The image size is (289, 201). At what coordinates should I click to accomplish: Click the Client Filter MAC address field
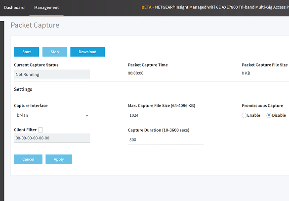point(52,138)
